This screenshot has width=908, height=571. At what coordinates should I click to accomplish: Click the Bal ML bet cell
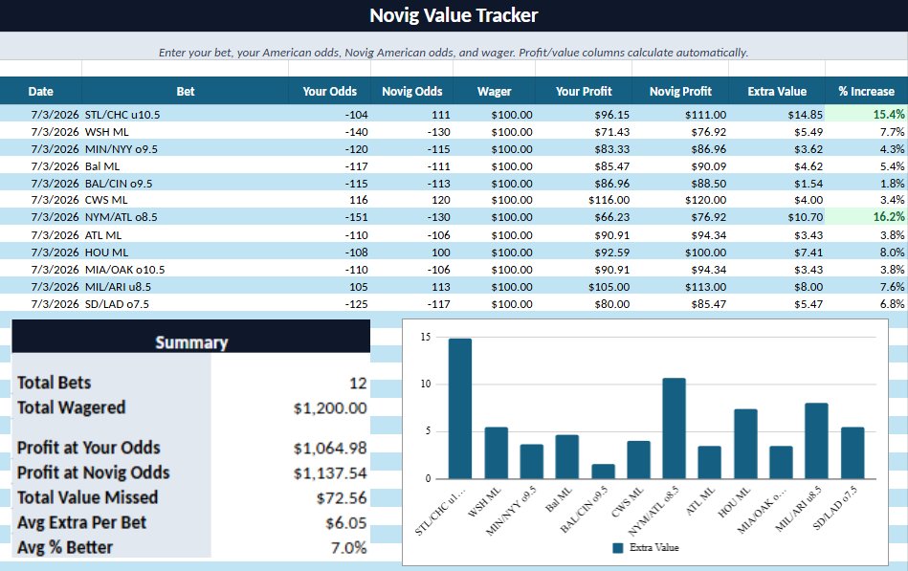(186, 166)
